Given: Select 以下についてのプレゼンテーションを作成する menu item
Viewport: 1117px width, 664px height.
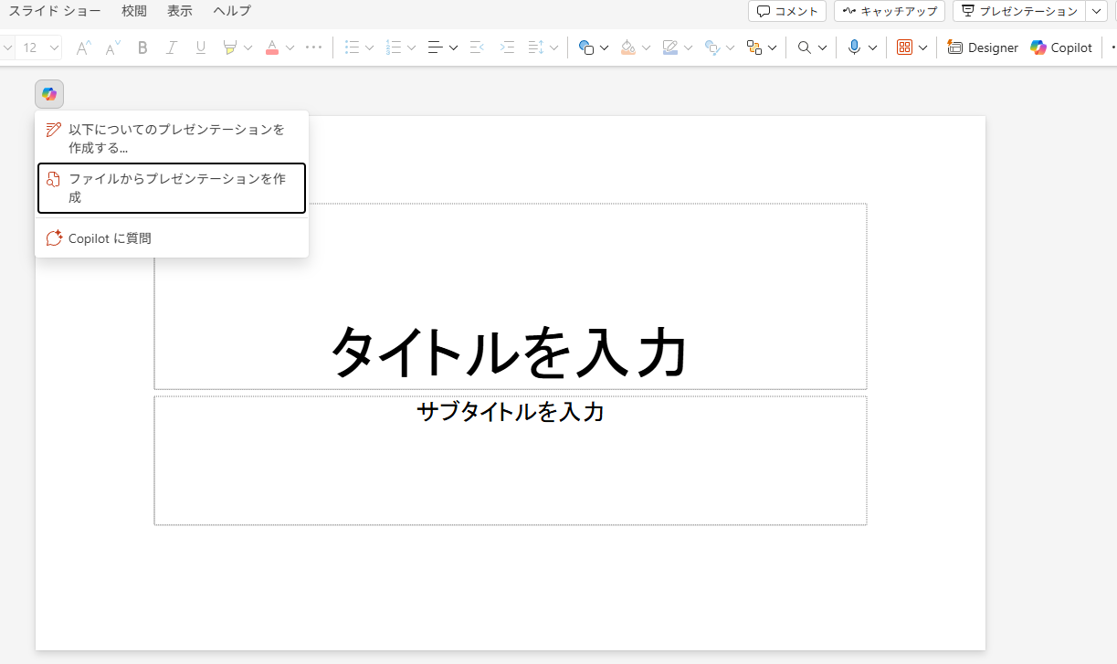Looking at the screenshot, I should pyautogui.click(x=172, y=138).
